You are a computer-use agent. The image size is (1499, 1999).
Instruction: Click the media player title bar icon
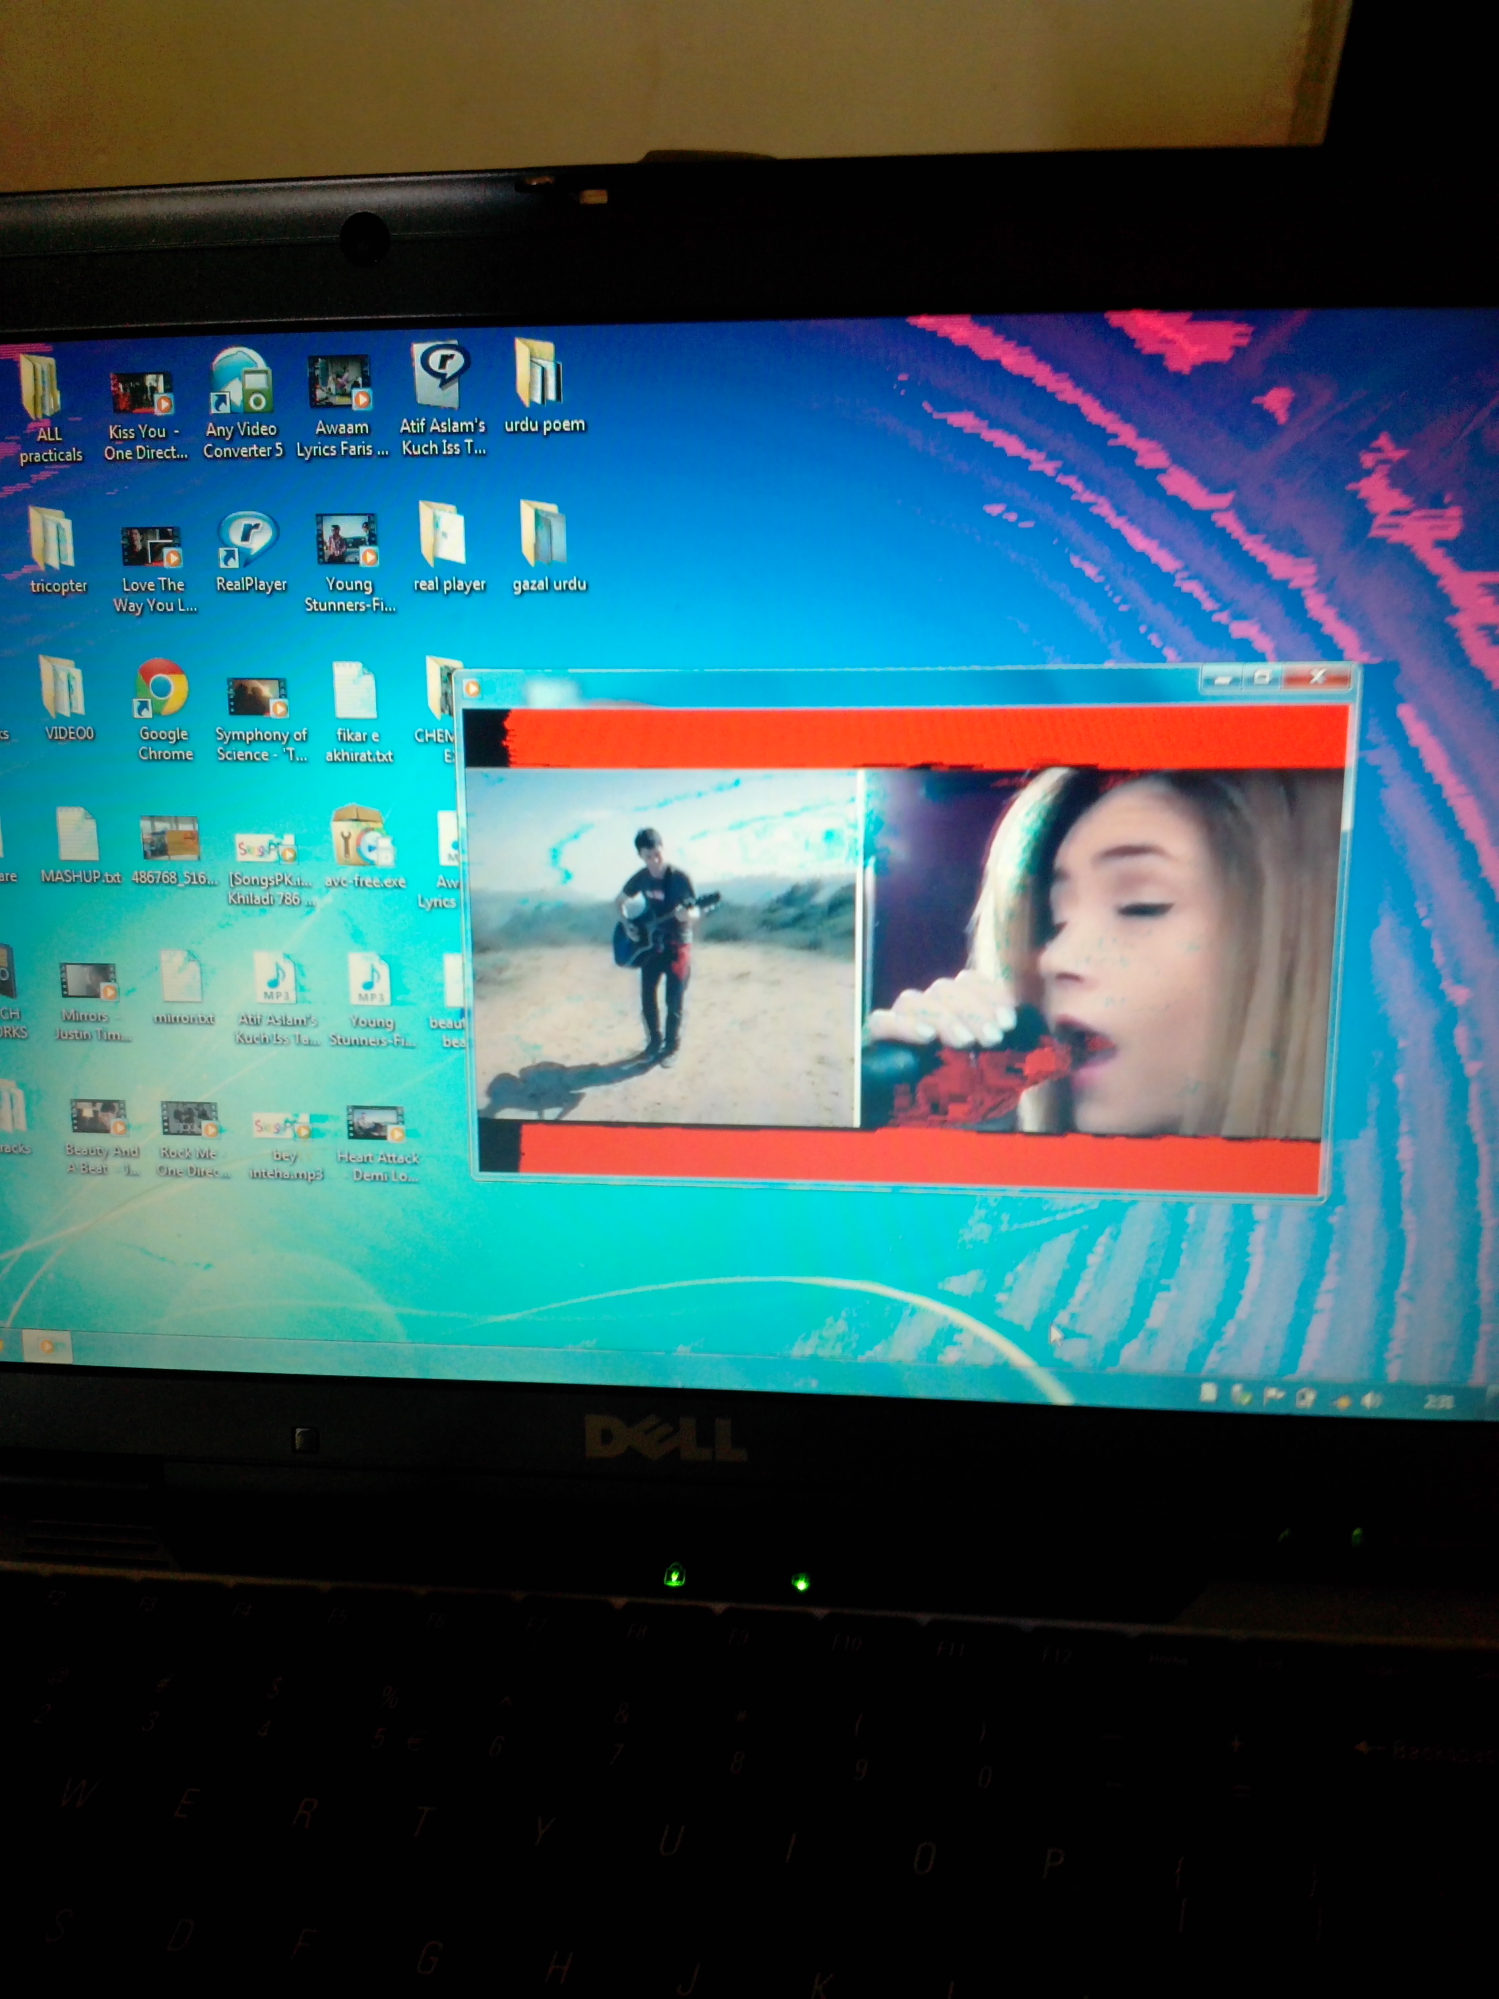click(471, 688)
